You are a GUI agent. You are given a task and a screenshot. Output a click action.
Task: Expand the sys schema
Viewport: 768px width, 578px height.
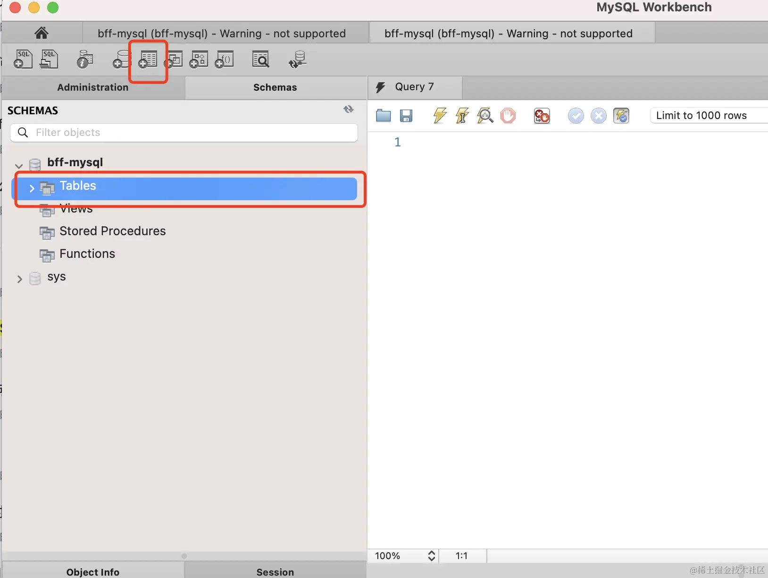pos(19,279)
